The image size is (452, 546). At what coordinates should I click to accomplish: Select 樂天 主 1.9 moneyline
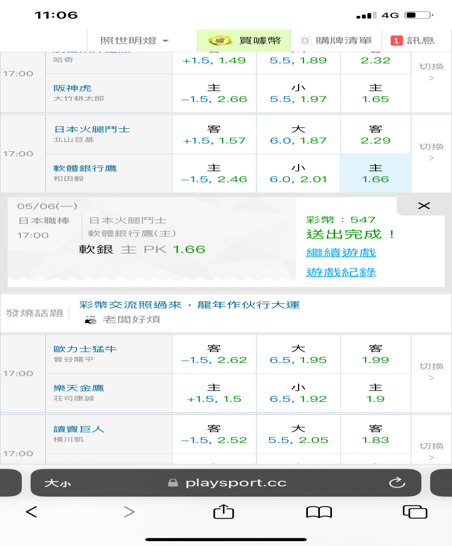376,394
